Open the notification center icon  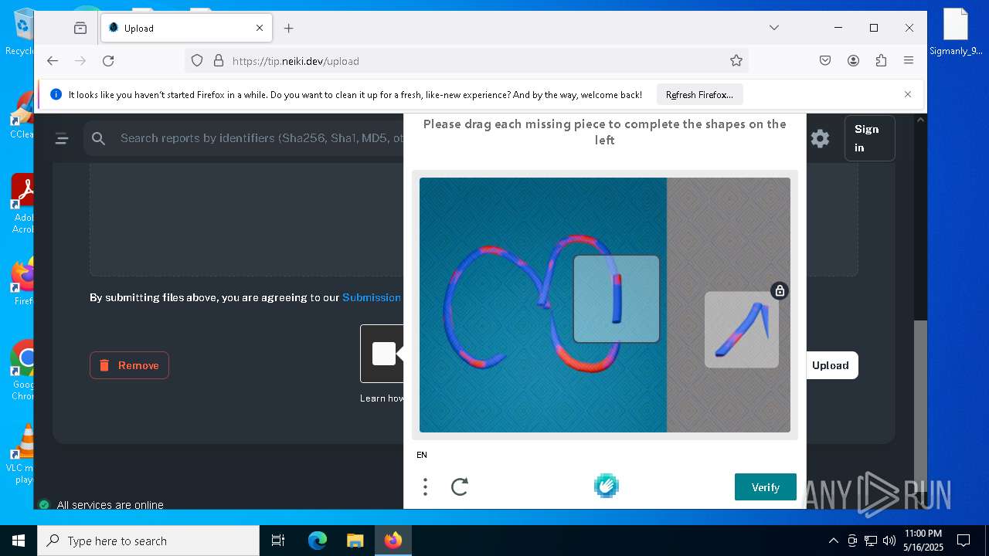coord(964,541)
